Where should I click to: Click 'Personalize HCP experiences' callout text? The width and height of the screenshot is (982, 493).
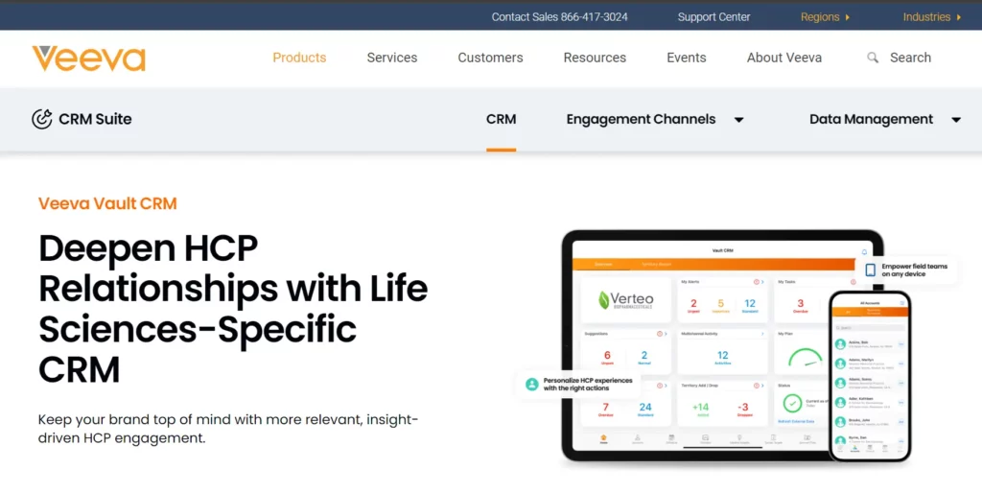point(588,384)
